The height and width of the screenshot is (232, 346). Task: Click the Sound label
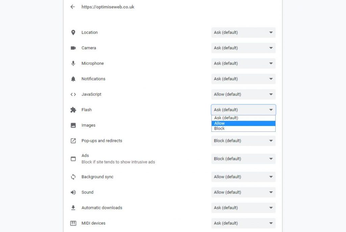tap(88, 192)
